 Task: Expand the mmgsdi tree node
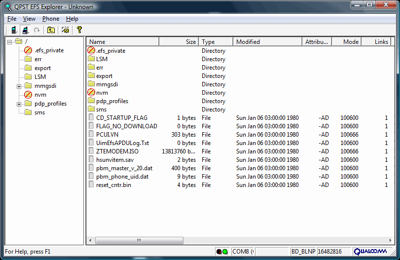click(19, 86)
